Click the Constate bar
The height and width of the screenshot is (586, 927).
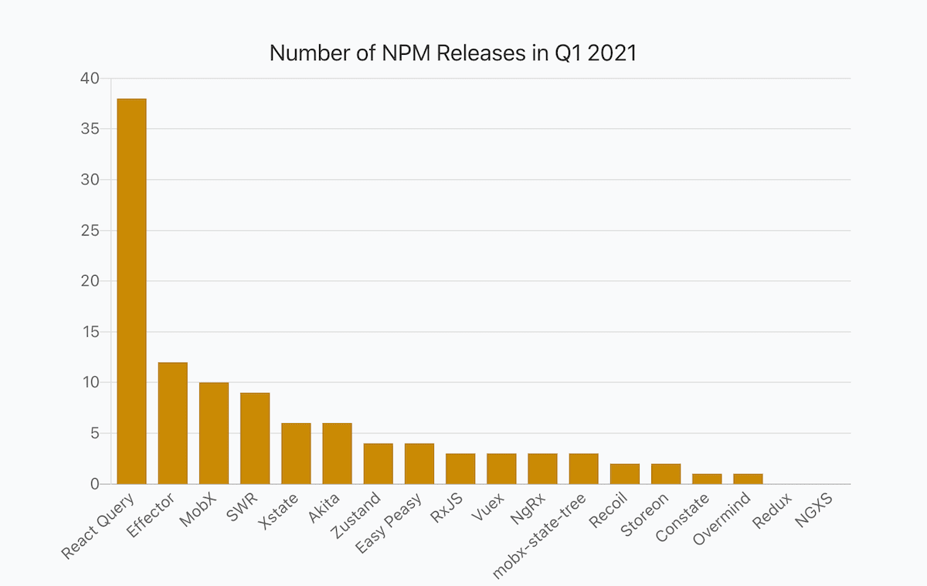pyautogui.click(x=707, y=479)
